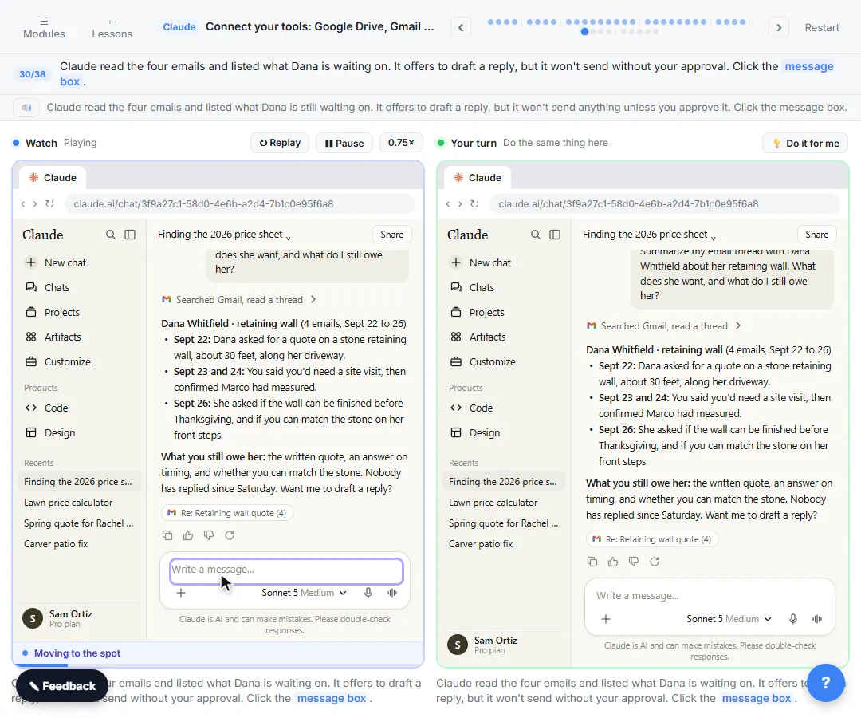Click the current step dot in progress indicator
The width and height of the screenshot is (861, 718).
click(x=584, y=31)
